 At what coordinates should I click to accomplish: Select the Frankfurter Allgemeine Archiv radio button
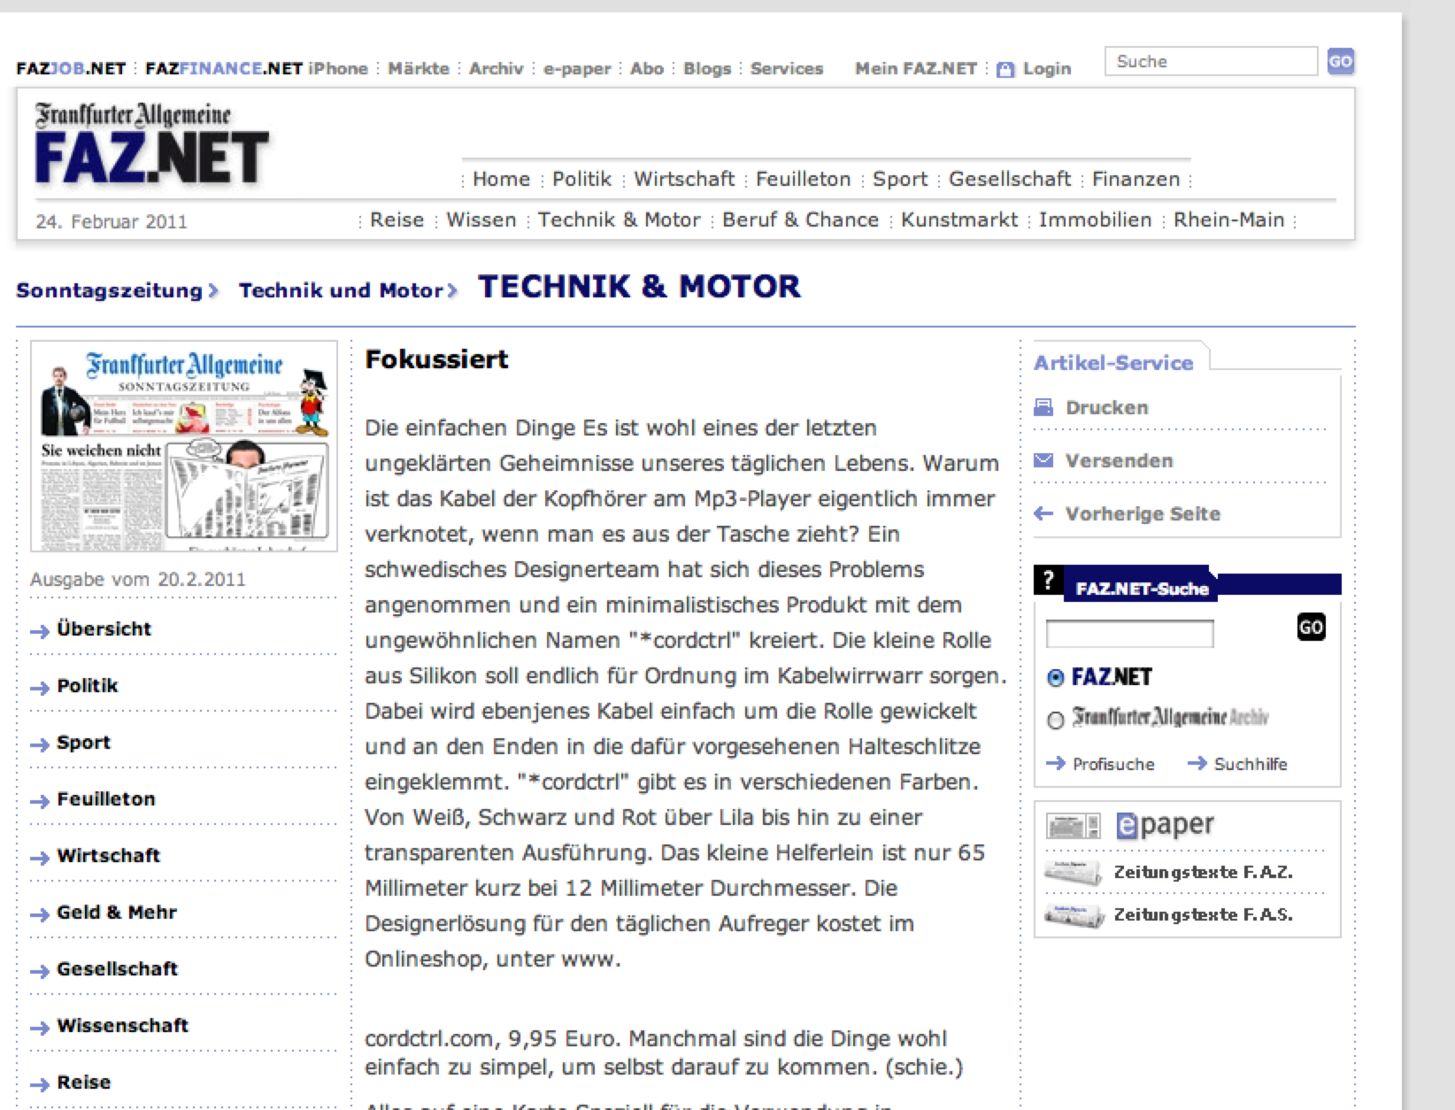pos(1055,721)
